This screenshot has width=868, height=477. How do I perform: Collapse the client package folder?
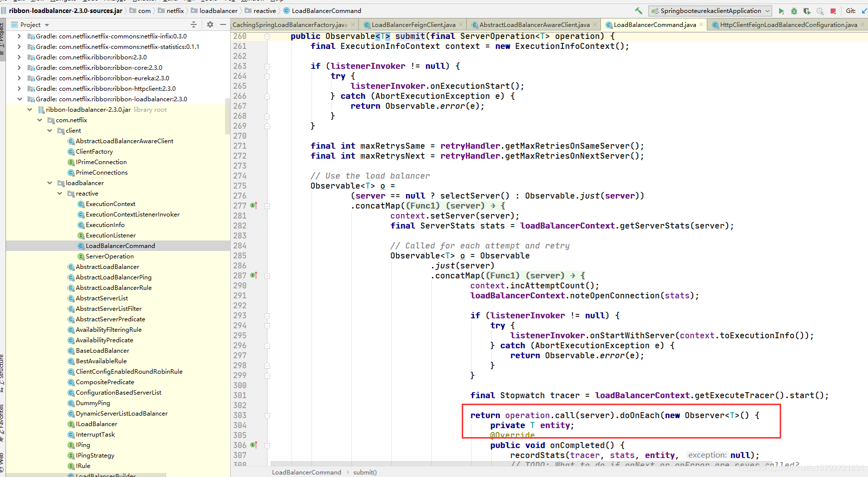(x=49, y=131)
